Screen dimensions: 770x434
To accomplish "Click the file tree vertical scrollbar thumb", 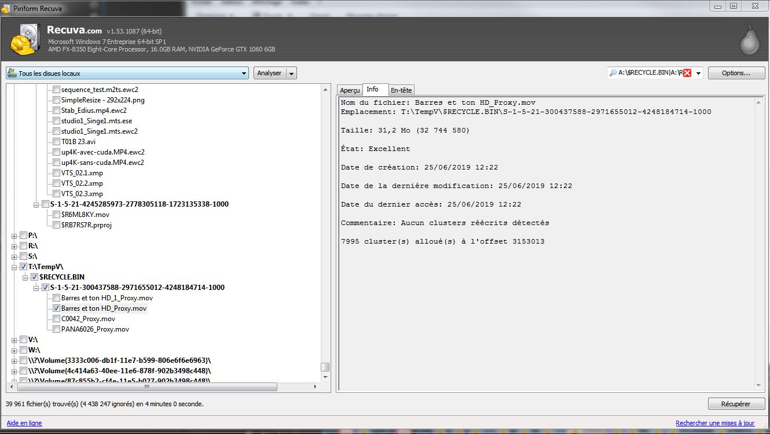I will pos(325,367).
